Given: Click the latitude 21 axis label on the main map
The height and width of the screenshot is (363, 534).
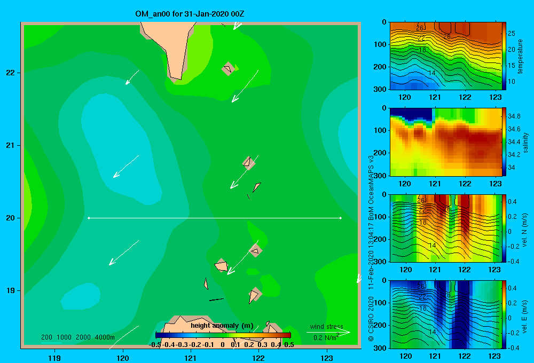Looking at the screenshot, I should pos(10,145).
